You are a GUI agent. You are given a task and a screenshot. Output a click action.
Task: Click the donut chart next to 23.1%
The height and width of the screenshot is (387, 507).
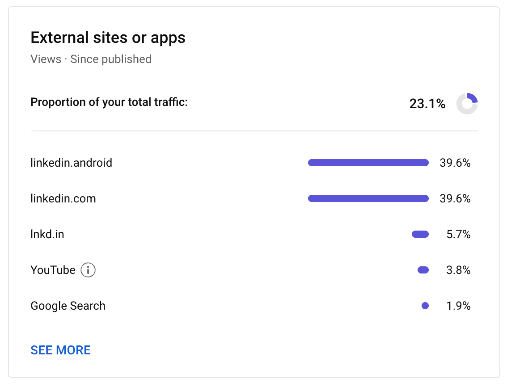[467, 103]
